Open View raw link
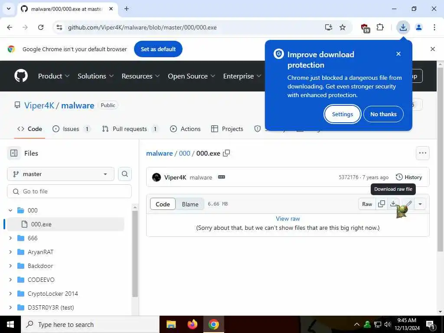The height and width of the screenshot is (333, 444). tap(288, 219)
